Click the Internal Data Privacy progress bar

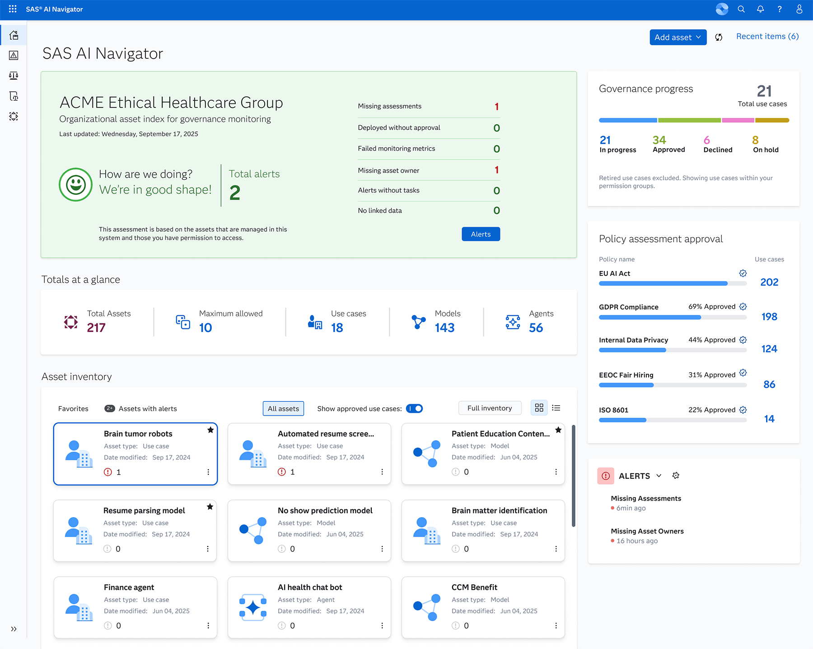[x=673, y=350]
